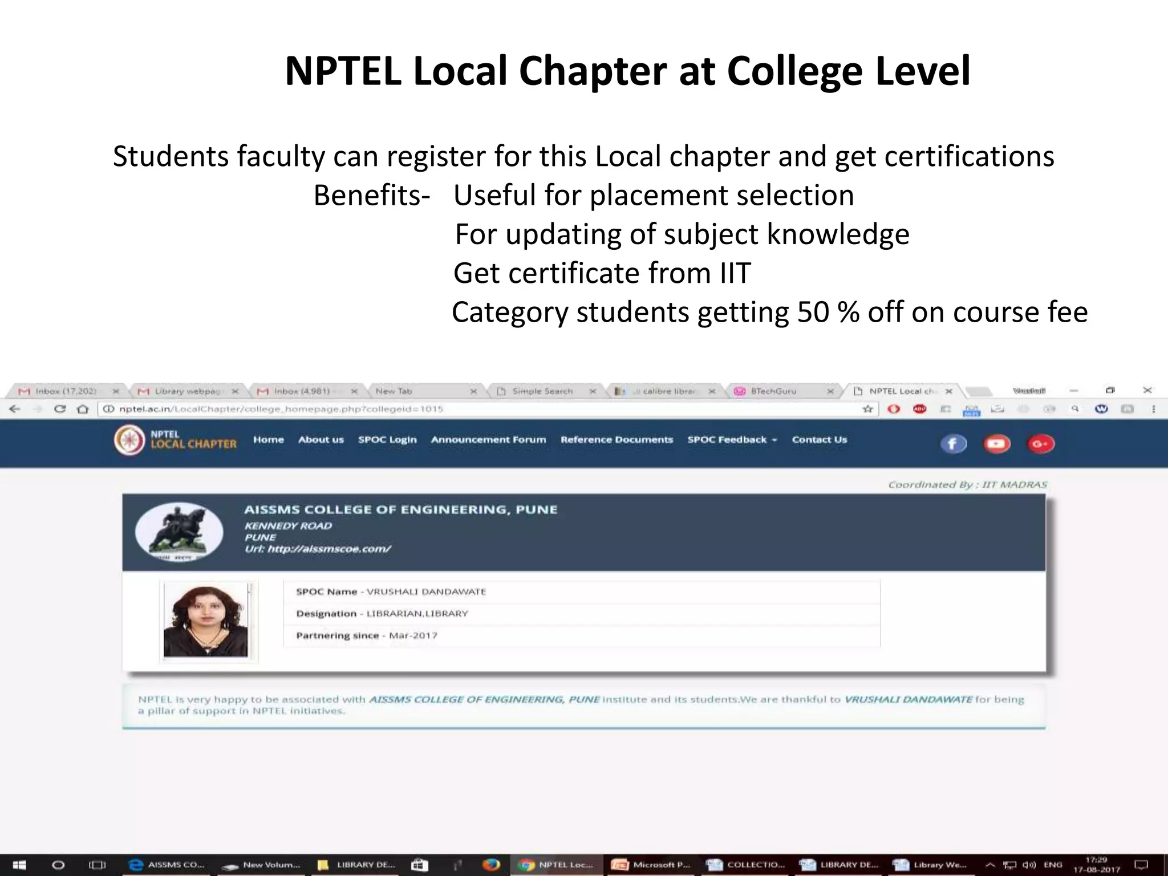Screen dimensions: 1168x876
Task: Click the magnifier extension icon
Action: (x=1075, y=409)
